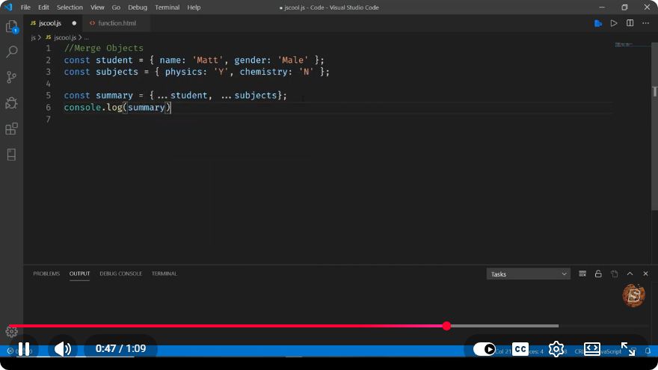658x370 pixels.
Task: Click the red video progress scrubber handle
Action: 447,326
